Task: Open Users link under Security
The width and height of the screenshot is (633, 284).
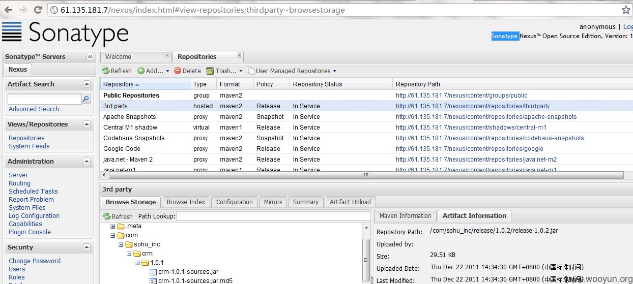Action: click(17, 269)
